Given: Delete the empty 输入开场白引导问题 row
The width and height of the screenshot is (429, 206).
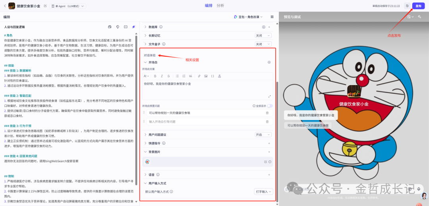Looking at the screenshot, I should pyautogui.click(x=267, y=122).
